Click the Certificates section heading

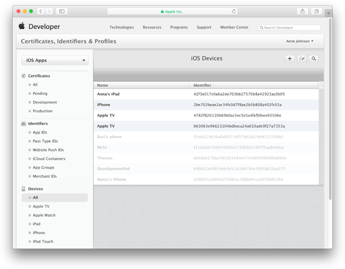[x=39, y=76]
